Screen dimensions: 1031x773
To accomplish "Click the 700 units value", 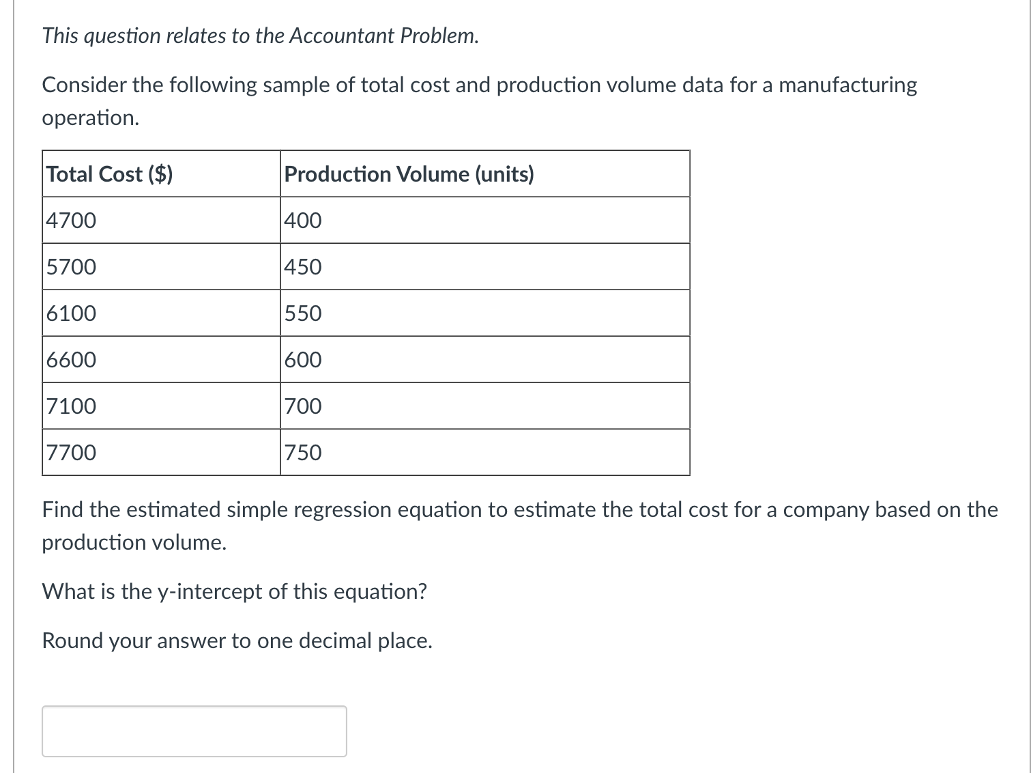I will click(x=301, y=406).
